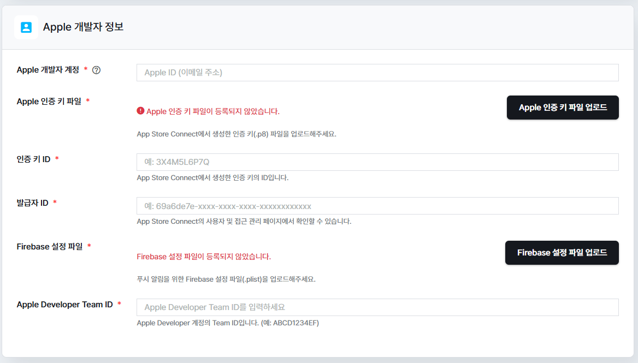Click the Firebase 설정 파일 업로드 button
This screenshot has width=638, height=363.
(562, 252)
